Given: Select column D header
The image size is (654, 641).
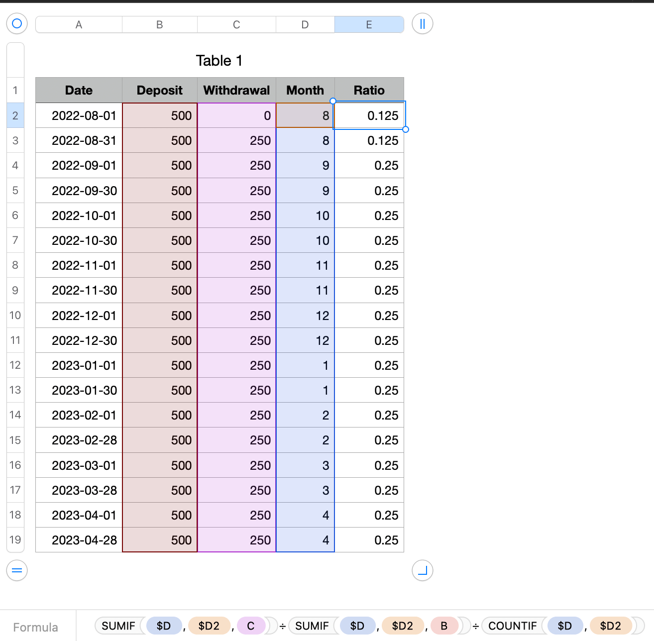Looking at the screenshot, I should pos(305,24).
